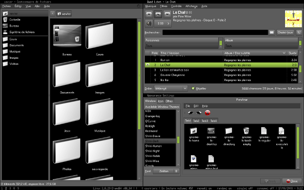Click the back arrow in the file manager path bar
The width and height of the screenshot is (304, 190).
[x=53, y=13]
